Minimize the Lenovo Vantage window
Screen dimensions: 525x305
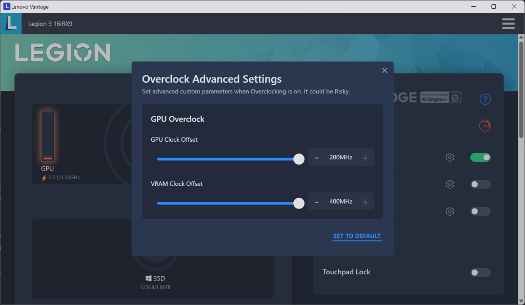[x=473, y=6]
